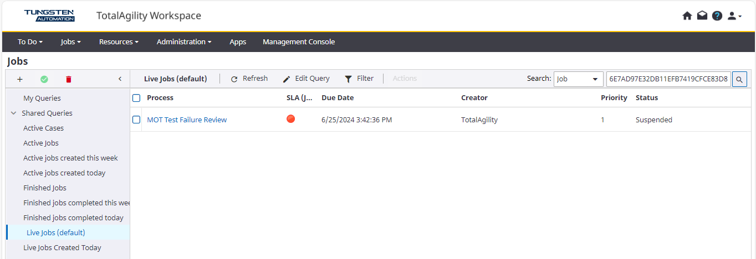Sort by Process column header
Viewport: 756px width, 259px height.
pyautogui.click(x=160, y=98)
